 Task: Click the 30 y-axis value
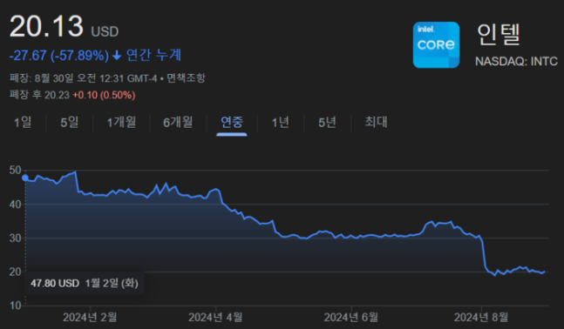click(16, 238)
